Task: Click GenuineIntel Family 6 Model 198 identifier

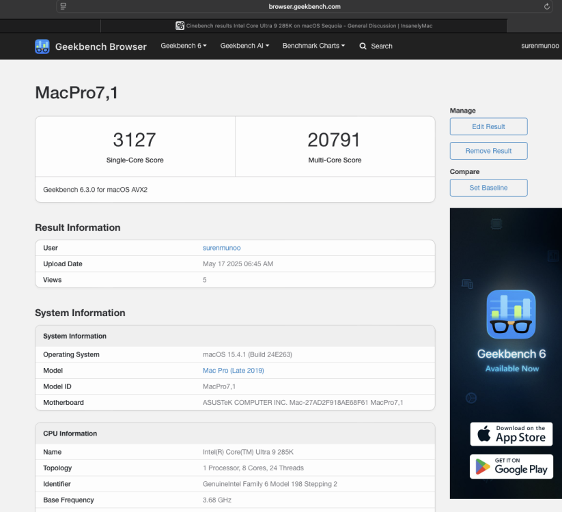Action: point(270,484)
